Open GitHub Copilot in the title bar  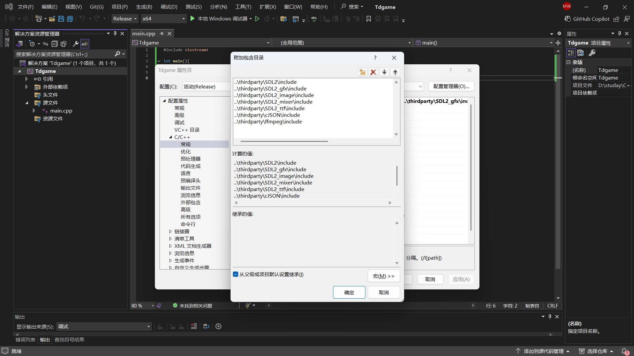pyautogui.click(x=587, y=19)
